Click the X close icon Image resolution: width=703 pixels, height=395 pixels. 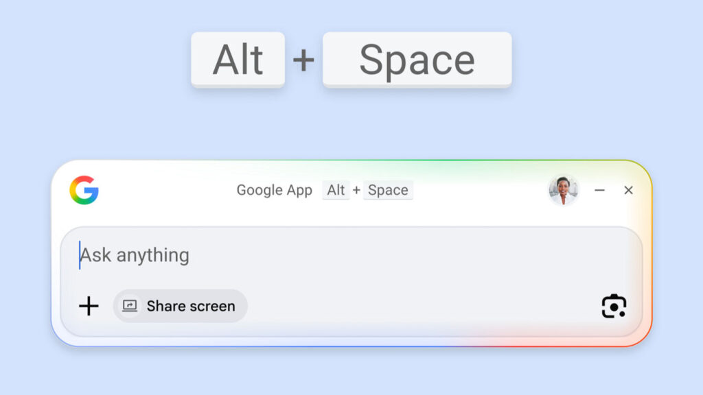click(x=629, y=191)
